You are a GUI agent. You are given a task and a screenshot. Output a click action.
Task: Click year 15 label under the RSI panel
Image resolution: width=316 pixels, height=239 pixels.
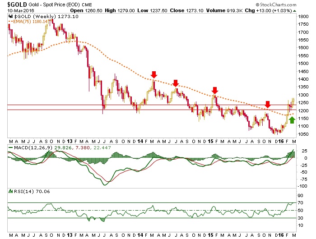[210, 235]
